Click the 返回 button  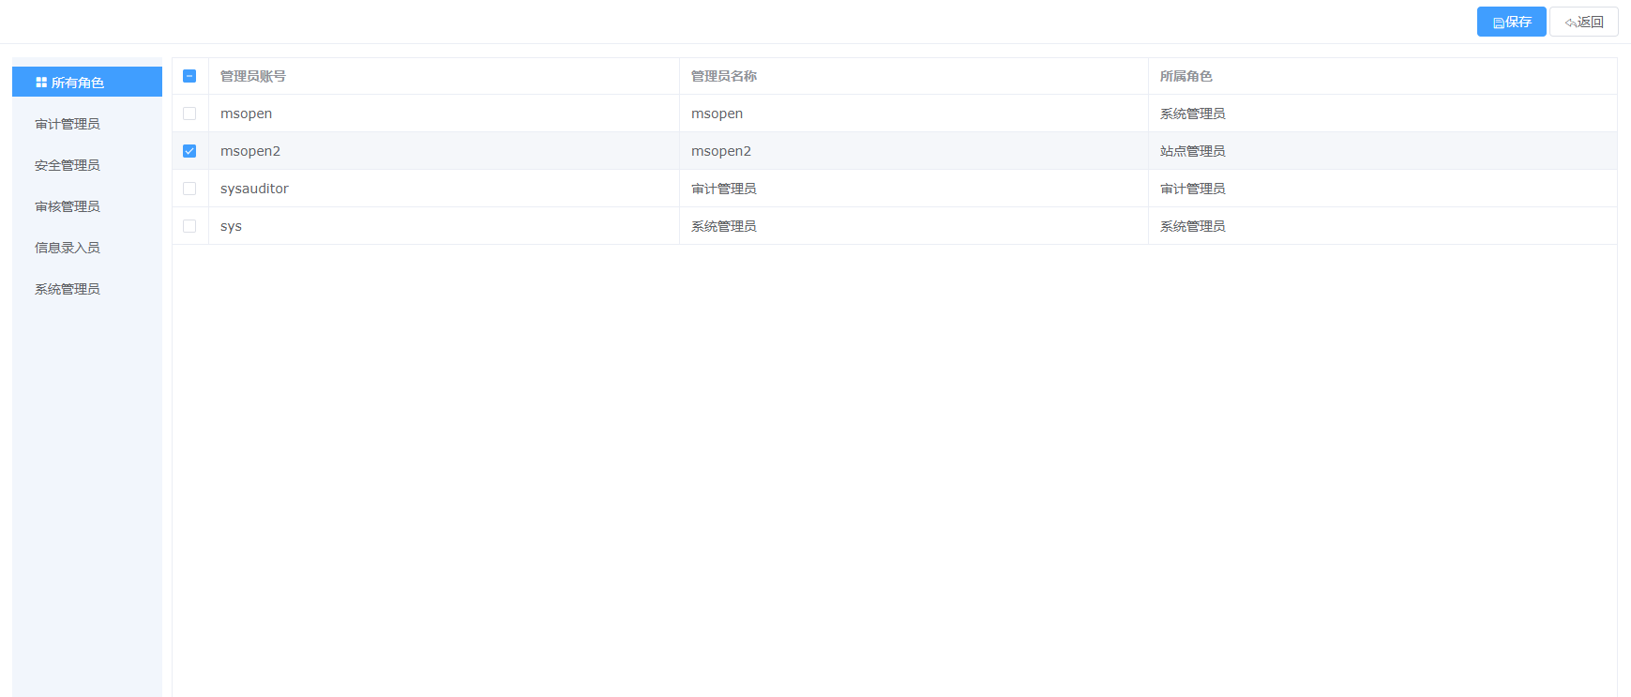1583,22
